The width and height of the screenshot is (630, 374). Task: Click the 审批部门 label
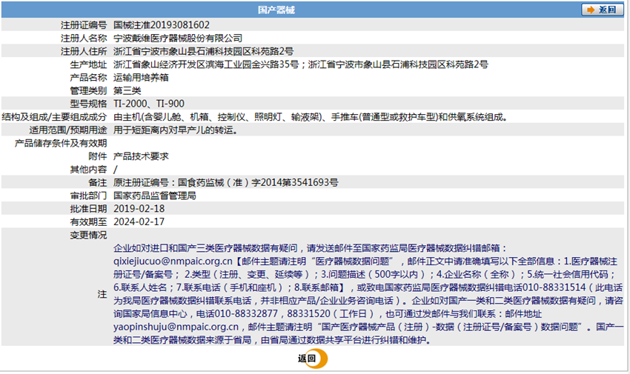[x=88, y=196]
